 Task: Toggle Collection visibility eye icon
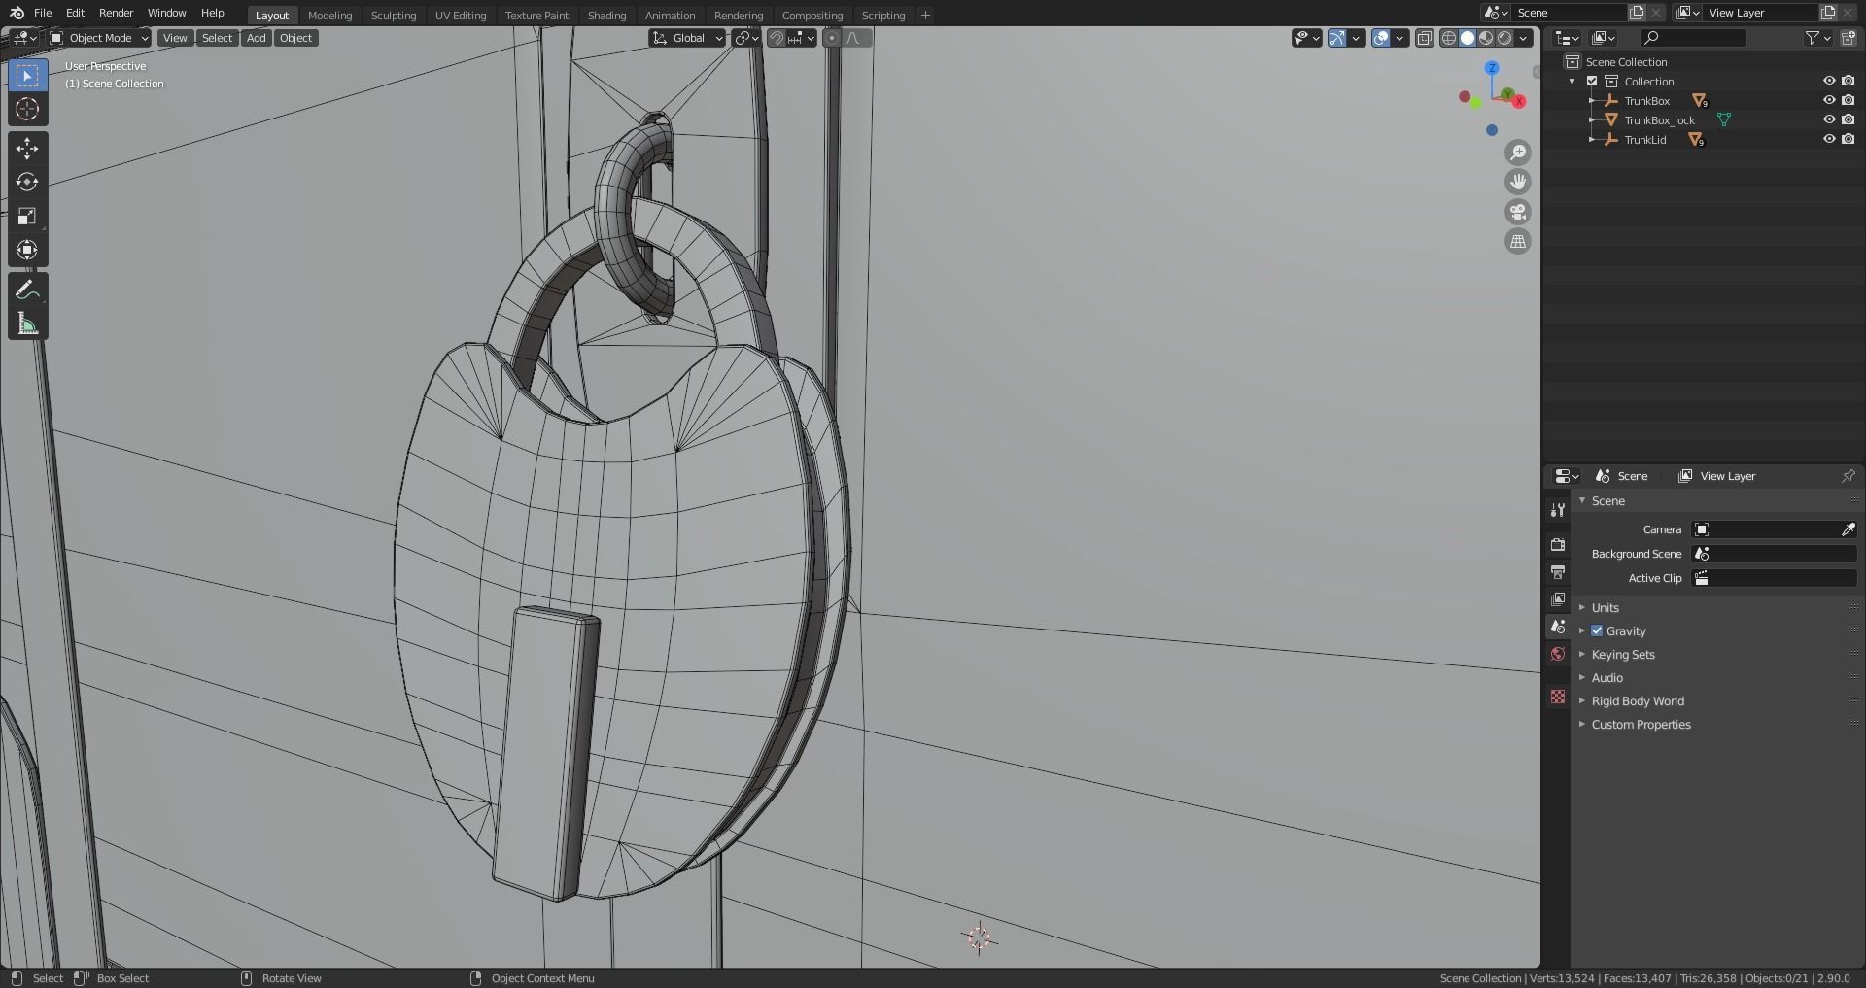pyautogui.click(x=1828, y=82)
